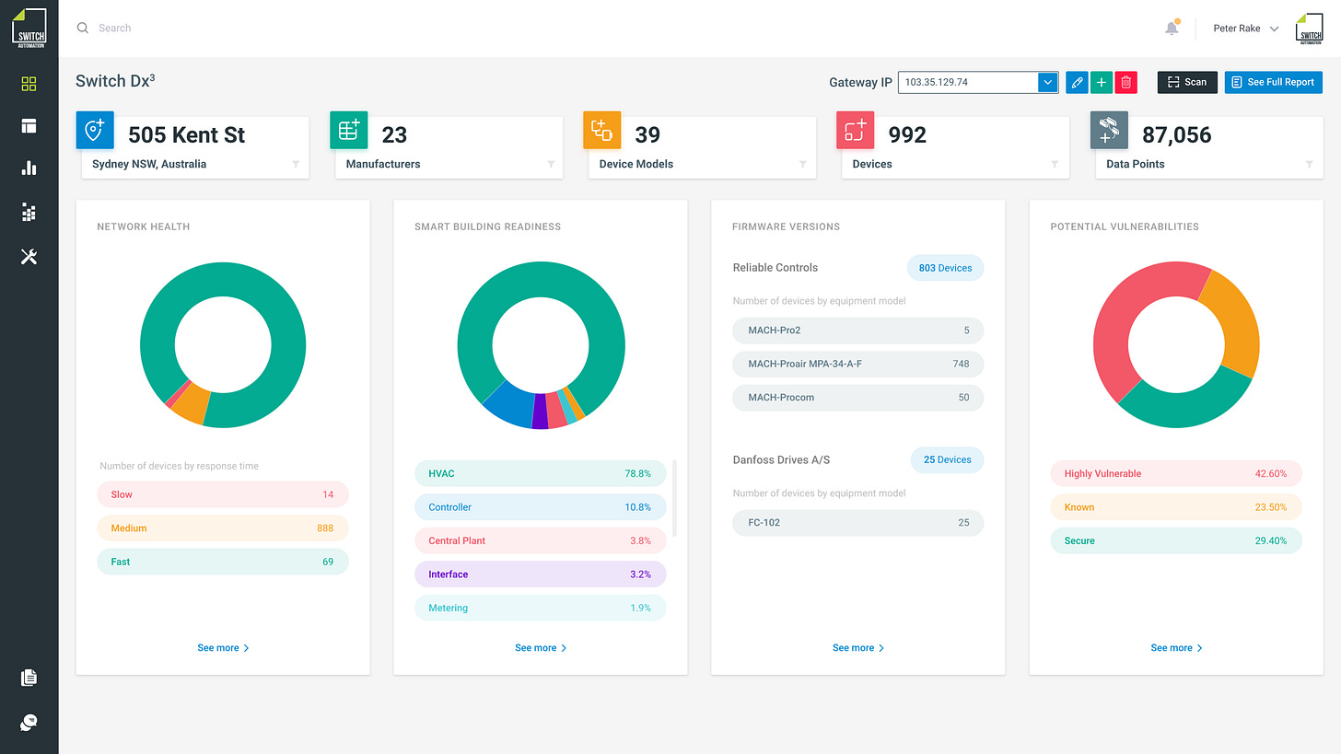Click See more under Firmware Versions
This screenshot has height=754, width=1341.
pyautogui.click(x=858, y=648)
